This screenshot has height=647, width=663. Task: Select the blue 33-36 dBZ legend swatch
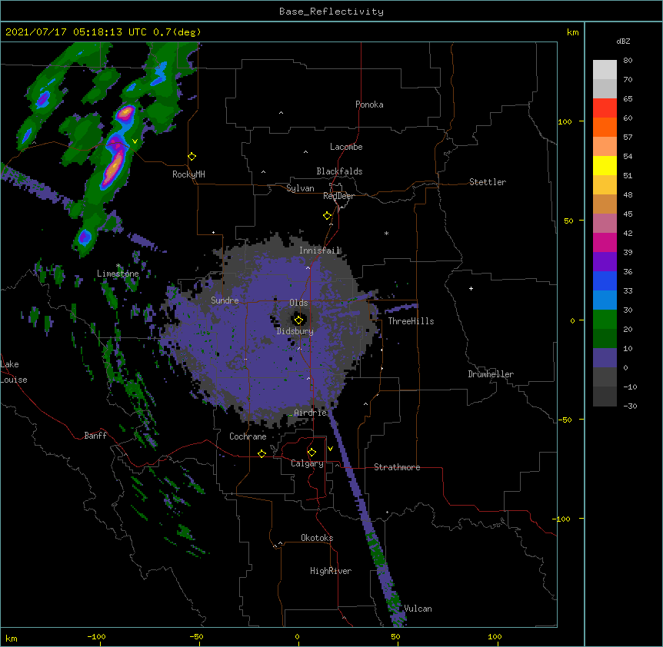pos(605,281)
